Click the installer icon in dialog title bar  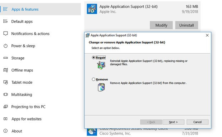tap(87, 35)
